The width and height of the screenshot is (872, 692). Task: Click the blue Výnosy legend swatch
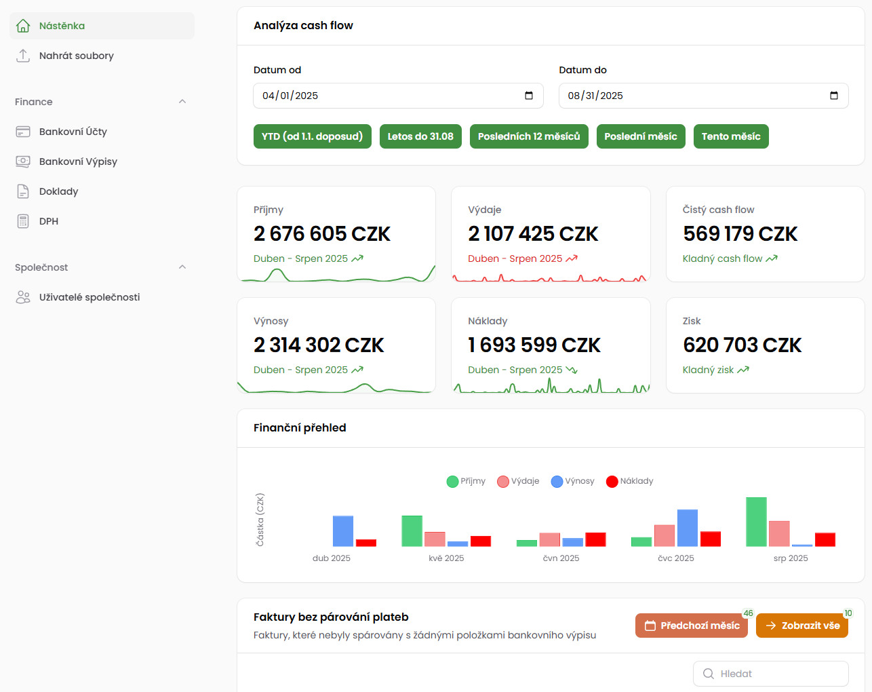[557, 482]
